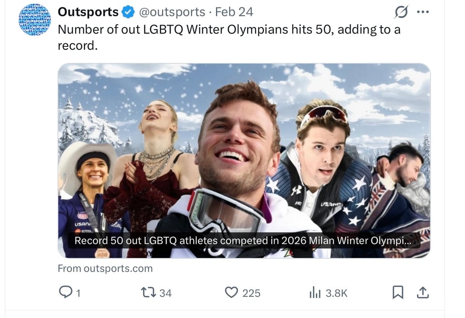The width and height of the screenshot is (465, 318).
Task: Share the tweet via the share icon
Action: click(x=423, y=292)
